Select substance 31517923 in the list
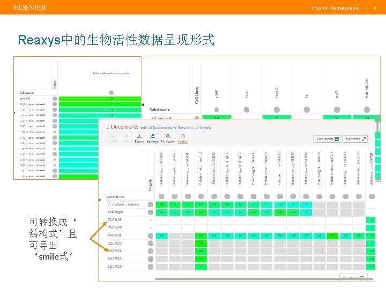Screen dimensions: 386x289 tap(115, 266)
